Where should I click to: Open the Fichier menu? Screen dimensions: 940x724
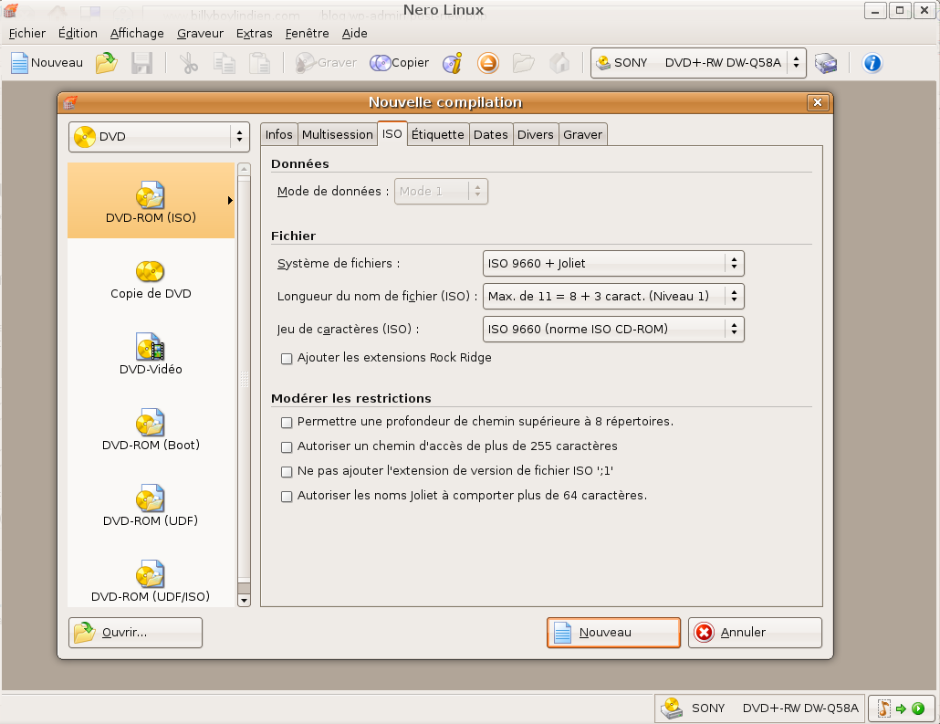click(x=27, y=34)
